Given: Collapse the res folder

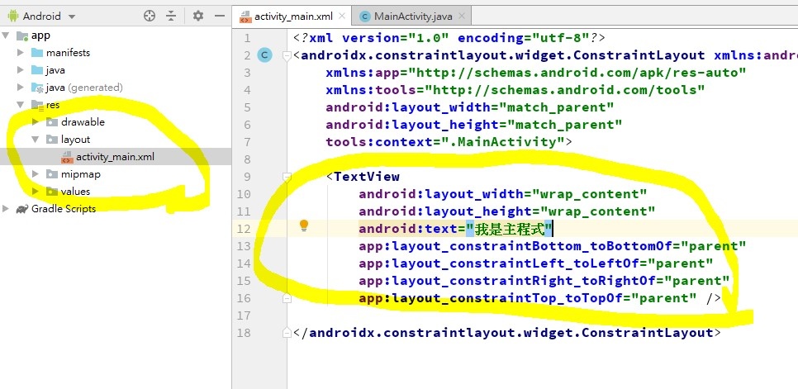Looking at the screenshot, I should click(x=21, y=105).
